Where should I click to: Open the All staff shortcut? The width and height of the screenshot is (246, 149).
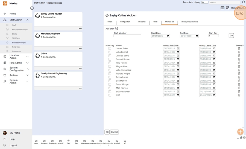[x=60, y=142]
